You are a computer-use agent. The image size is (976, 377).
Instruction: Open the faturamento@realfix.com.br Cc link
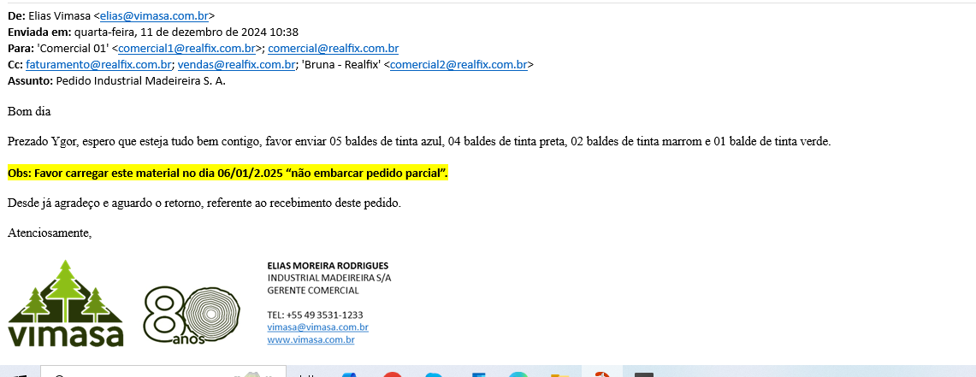tap(98, 65)
